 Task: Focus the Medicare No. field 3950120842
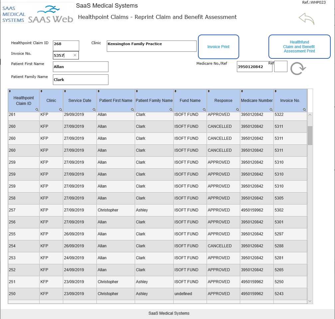254,66
